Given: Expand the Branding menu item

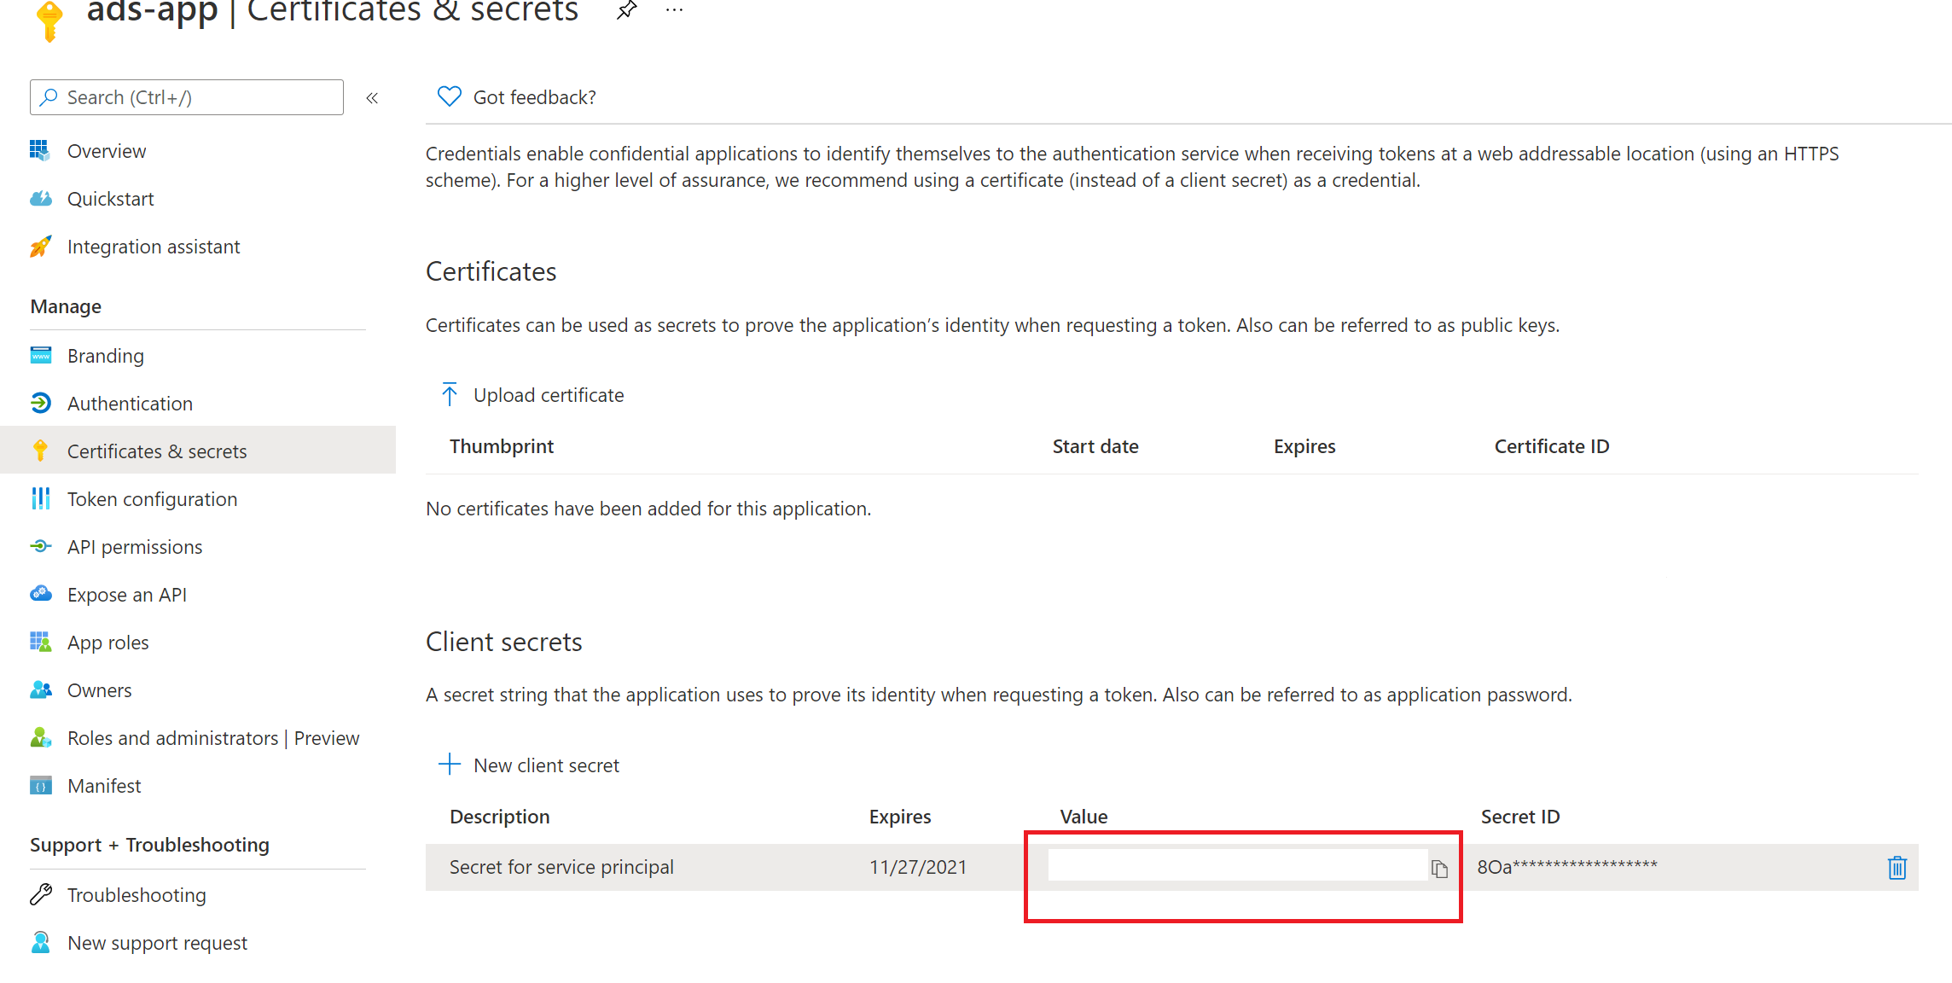Looking at the screenshot, I should point(104,355).
